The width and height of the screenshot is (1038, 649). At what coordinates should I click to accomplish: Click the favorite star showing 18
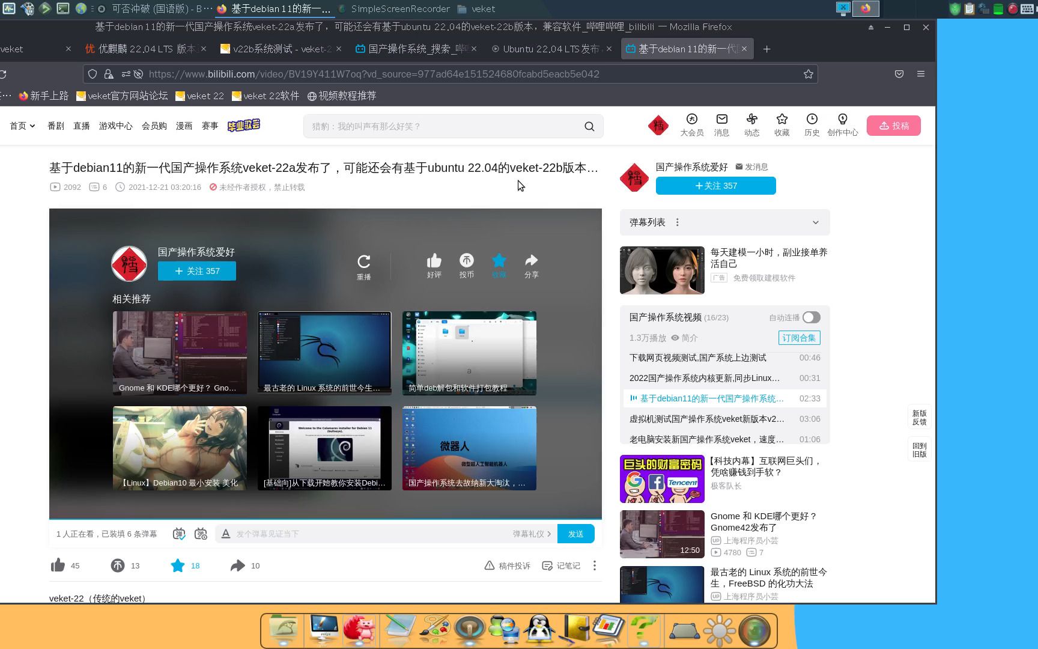(x=177, y=565)
